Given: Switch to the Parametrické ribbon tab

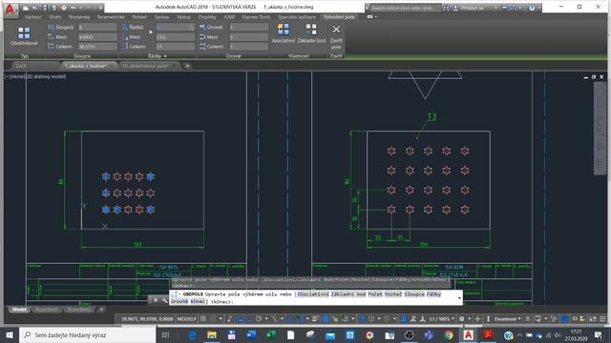Looking at the screenshot, I should click(111, 17).
